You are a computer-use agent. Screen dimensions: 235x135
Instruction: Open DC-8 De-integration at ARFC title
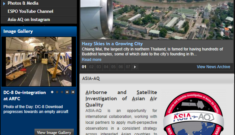(25, 96)
